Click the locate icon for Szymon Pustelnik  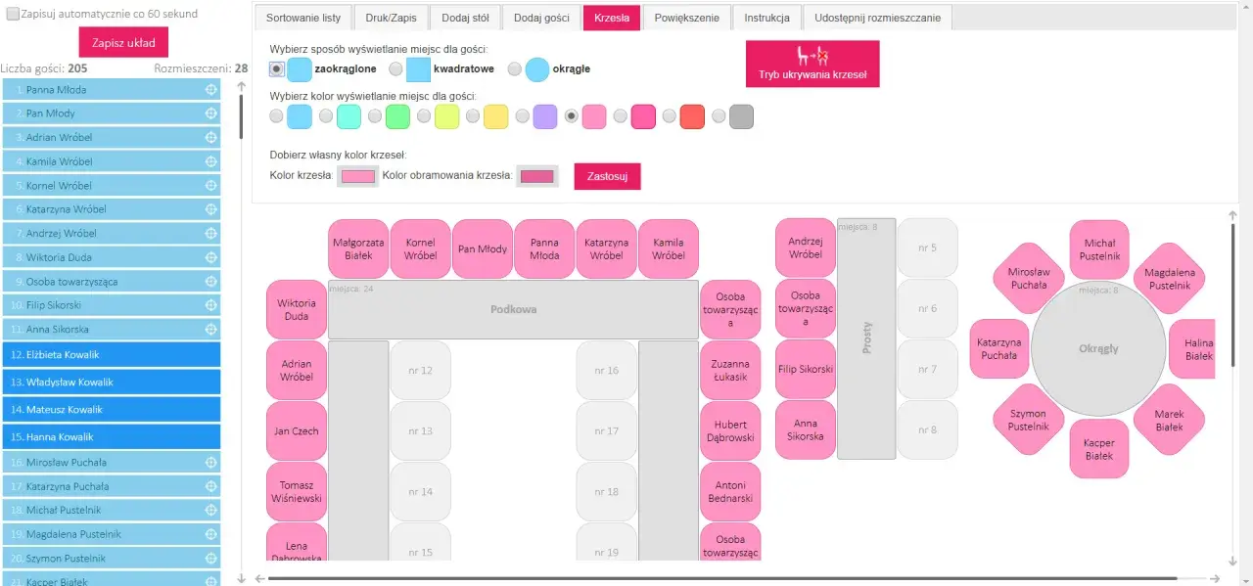click(x=210, y=558)
